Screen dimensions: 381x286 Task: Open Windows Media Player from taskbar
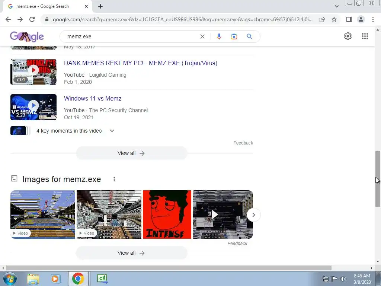pos(55,279)
